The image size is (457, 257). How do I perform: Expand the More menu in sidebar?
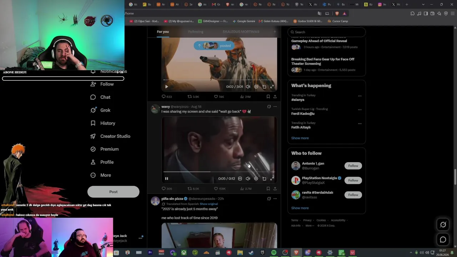point(101,175)
